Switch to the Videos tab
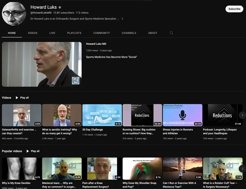The height and width of the screenshot is (189, 246). [x=33, y=33]
